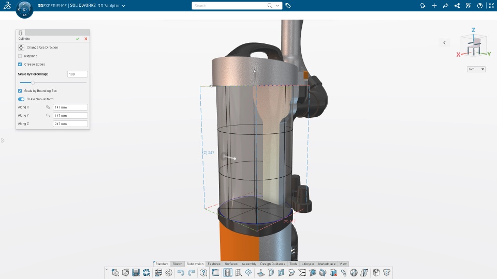Click the Change Axis Direction icon

21,48
